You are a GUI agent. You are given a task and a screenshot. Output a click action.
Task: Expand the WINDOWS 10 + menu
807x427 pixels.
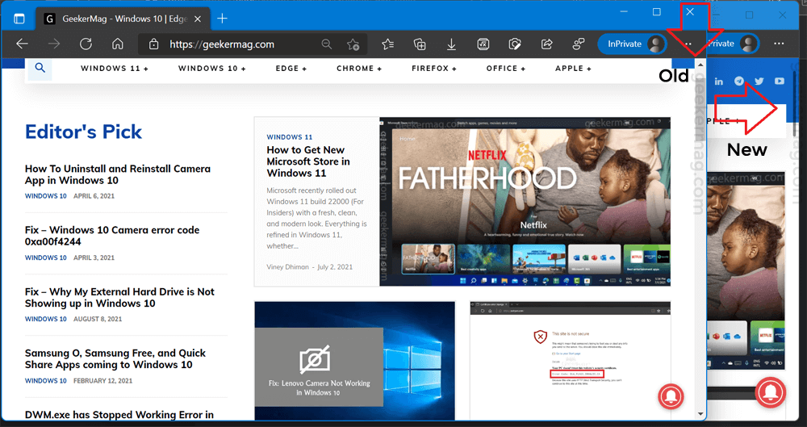pos(212,69)
